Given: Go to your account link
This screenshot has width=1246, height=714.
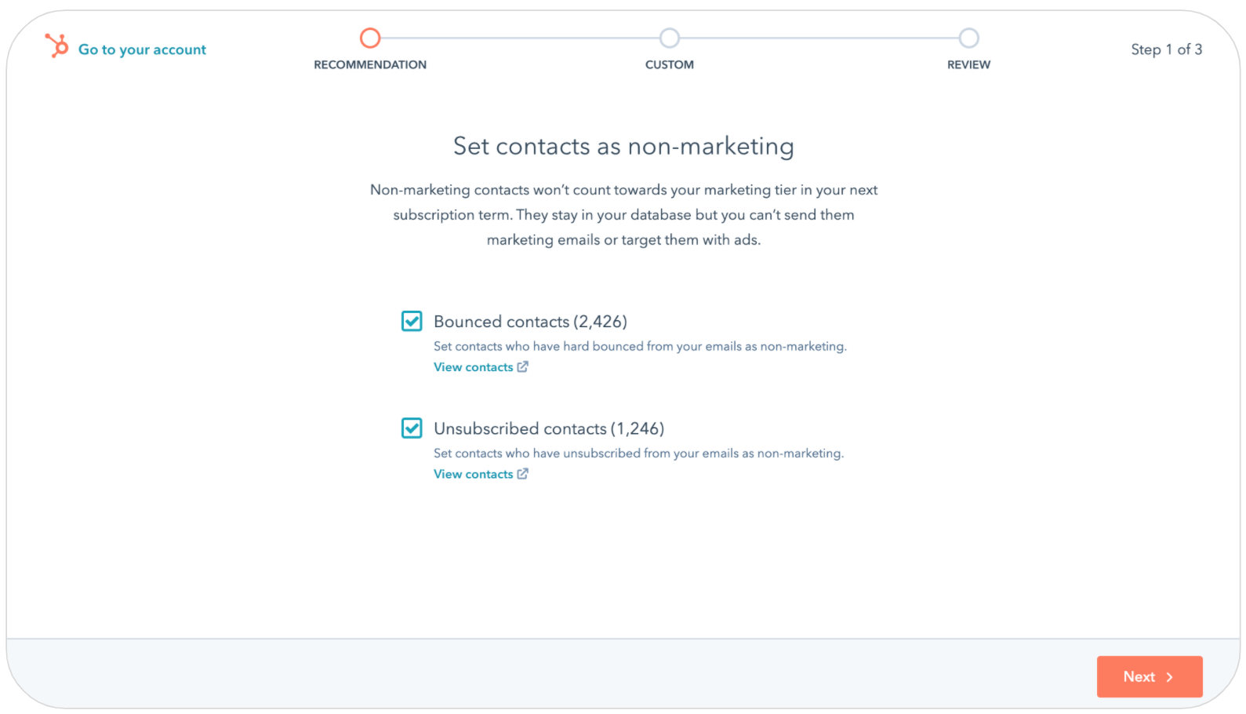Looking at the screenshot, I should tap(142, 49).
